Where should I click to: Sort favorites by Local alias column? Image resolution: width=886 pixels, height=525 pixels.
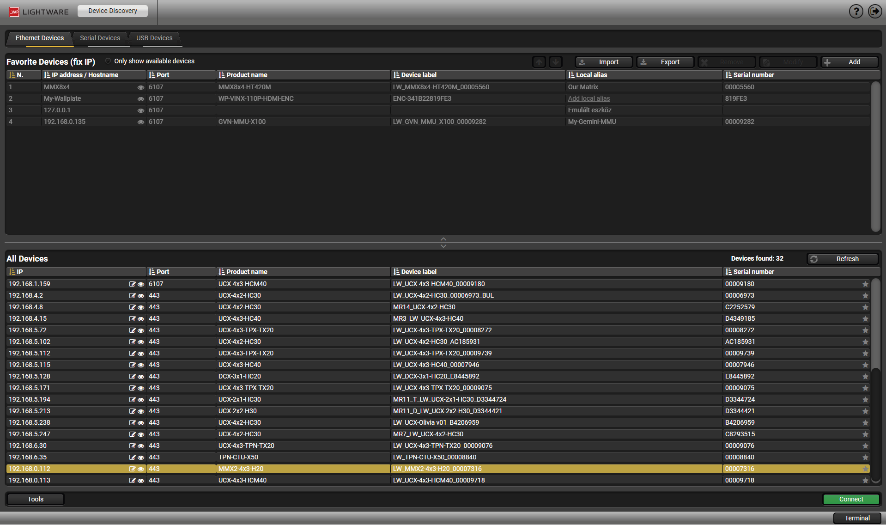click(644, 75)
